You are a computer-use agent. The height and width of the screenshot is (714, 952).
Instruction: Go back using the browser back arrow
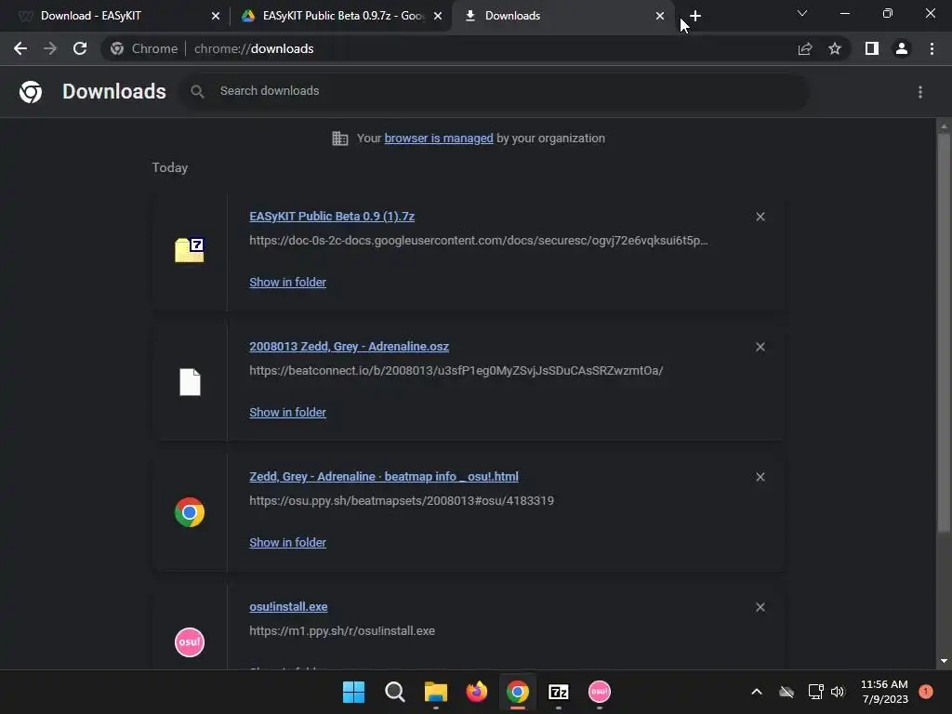tap(20, 48)
